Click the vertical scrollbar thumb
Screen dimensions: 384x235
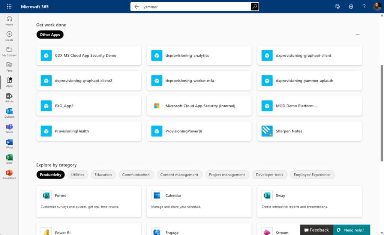[382, 113]
